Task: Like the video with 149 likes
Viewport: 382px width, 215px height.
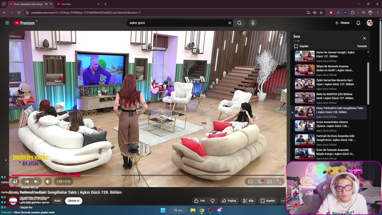Action: coord(199,201)
